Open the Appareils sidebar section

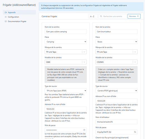click(19, 12)
